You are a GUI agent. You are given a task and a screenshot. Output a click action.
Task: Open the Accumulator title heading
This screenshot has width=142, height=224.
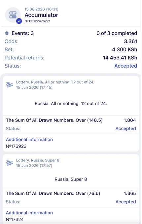click(x=41, y=15)
